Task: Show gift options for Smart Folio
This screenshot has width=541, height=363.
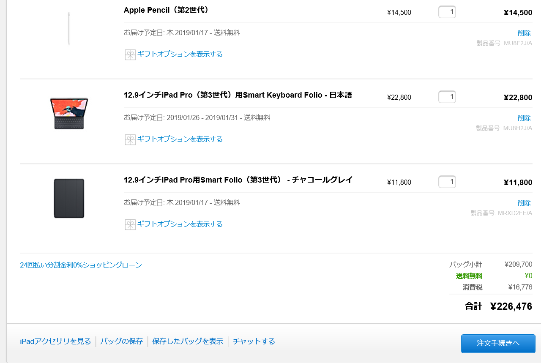Action: [180, 224]
